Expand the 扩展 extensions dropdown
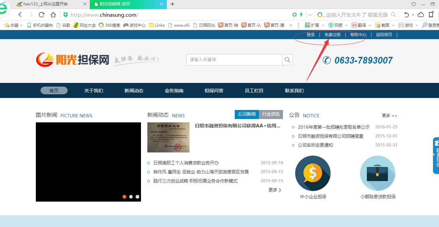 pos(323,25)
